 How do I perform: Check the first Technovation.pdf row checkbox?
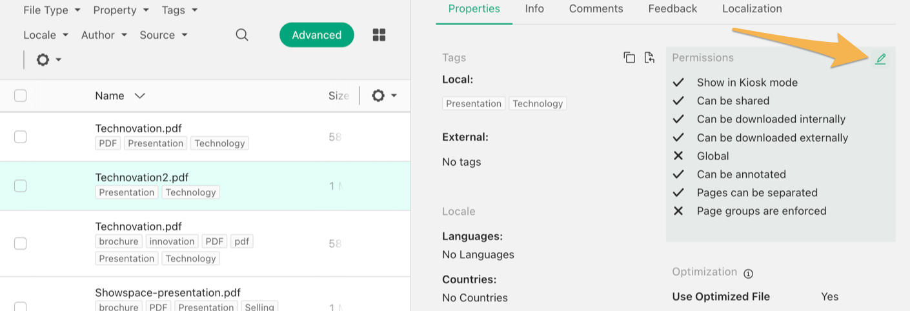21,136
